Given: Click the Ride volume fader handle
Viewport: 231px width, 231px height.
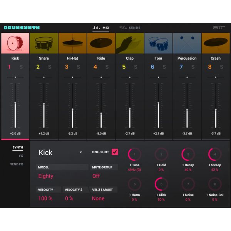Looking at the screenshot, I should pyautogui.click(x=101, y=114).
